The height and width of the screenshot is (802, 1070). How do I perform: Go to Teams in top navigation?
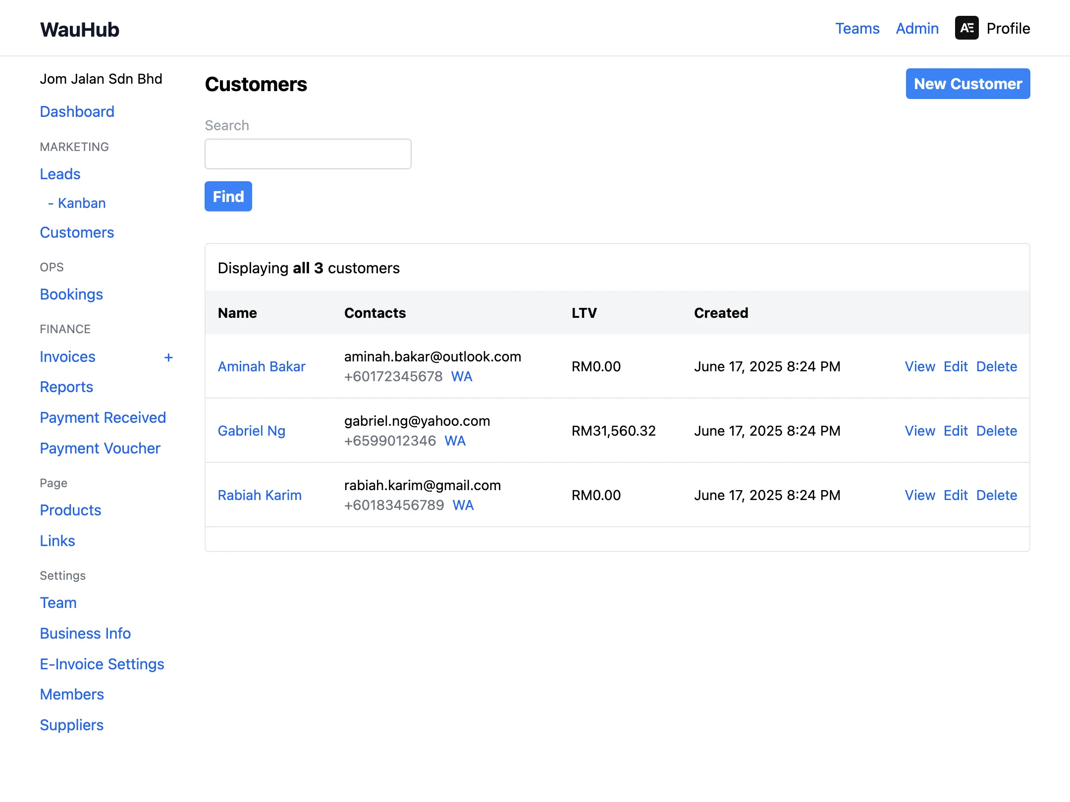click(x=857, y=28)
